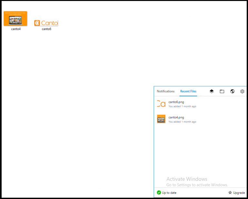248x199 pixels.
Task: Click the green Up to date checkmark icon
Action: coord(159,193)
